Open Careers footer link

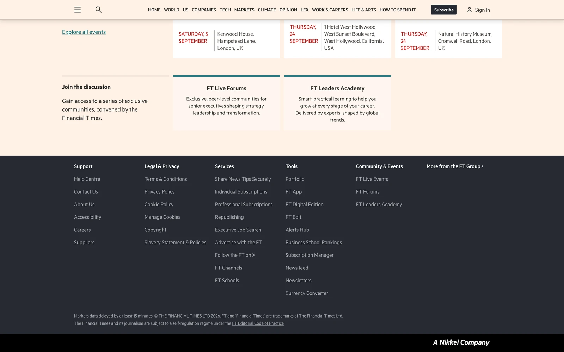82,230
